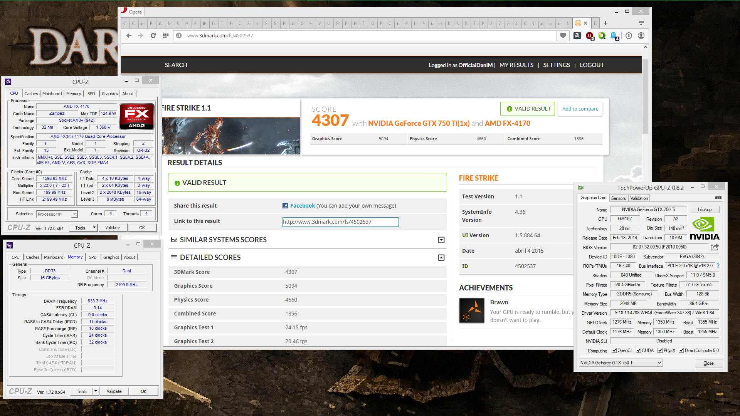This screenshot has height=416, width=740.
Task: Open the Validation tab in GPU-Z
Action: pos(639,198)
